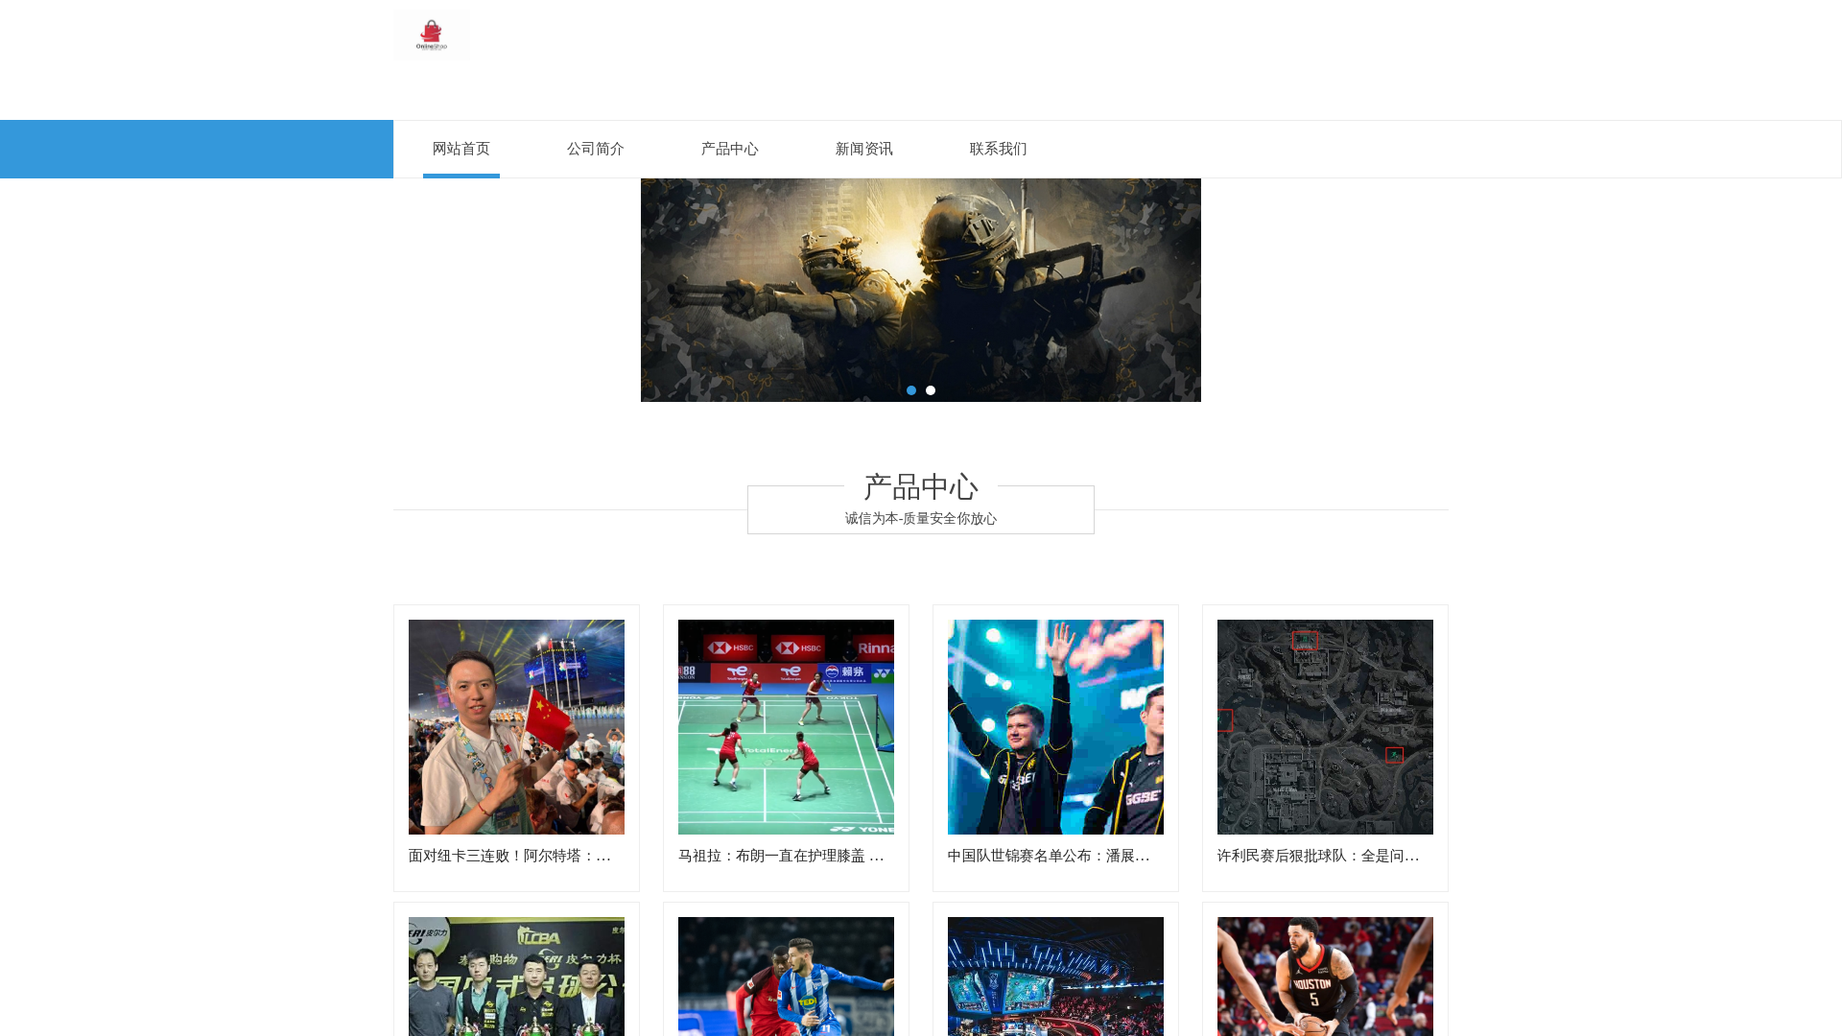
Task: Open the esports player raising hand thumbnail
Action: [1055, 727]
